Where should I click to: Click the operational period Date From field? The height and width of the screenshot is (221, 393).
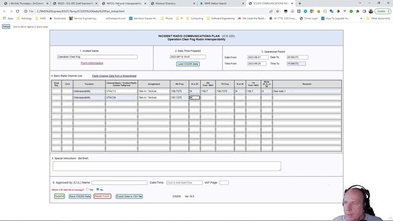tap(258, 57)
